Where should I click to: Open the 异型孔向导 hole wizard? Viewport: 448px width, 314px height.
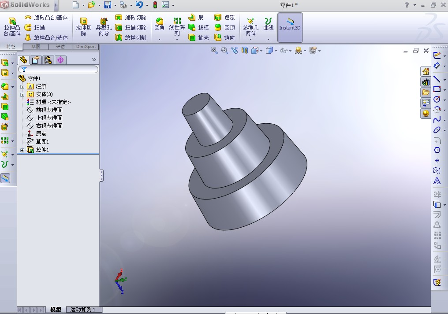104,26
